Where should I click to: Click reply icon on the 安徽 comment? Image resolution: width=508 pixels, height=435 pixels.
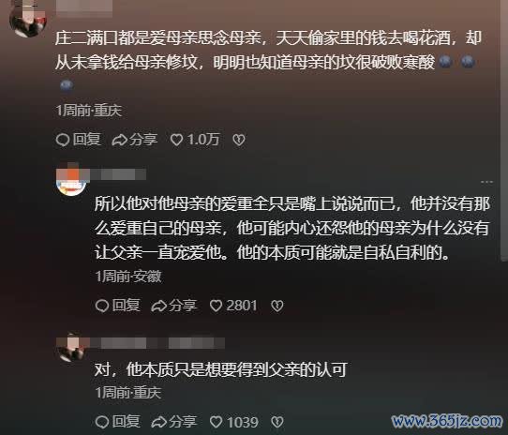(x=102, y=306)
